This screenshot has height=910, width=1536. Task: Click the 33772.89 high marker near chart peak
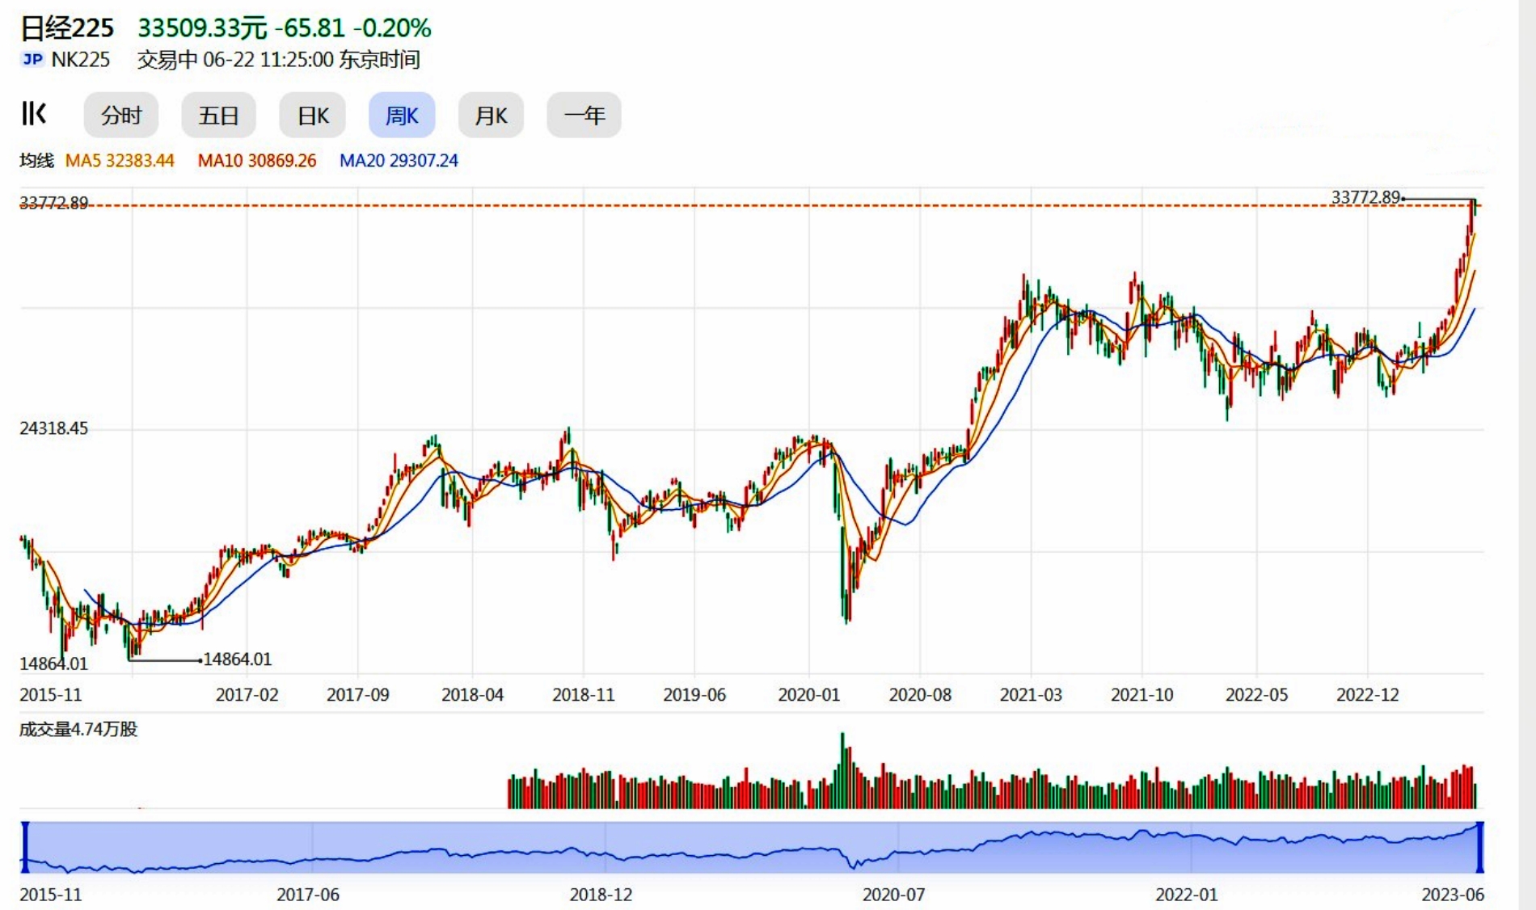point(1365,197)
